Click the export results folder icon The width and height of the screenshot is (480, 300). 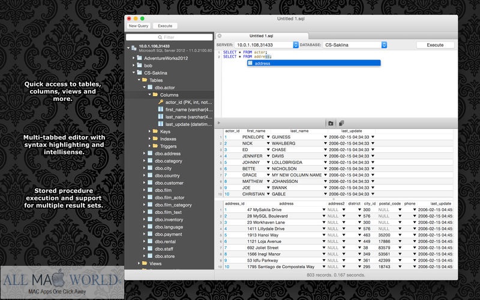(x=331, y=123)
